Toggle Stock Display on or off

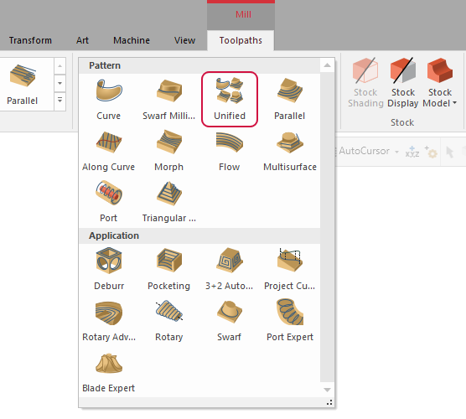coord(402,83)
